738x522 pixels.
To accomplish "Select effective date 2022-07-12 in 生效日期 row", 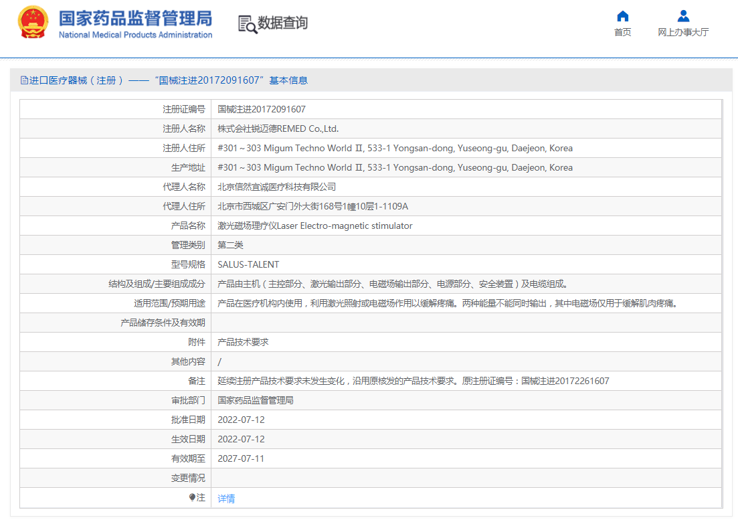I will [x=241, y=439].
